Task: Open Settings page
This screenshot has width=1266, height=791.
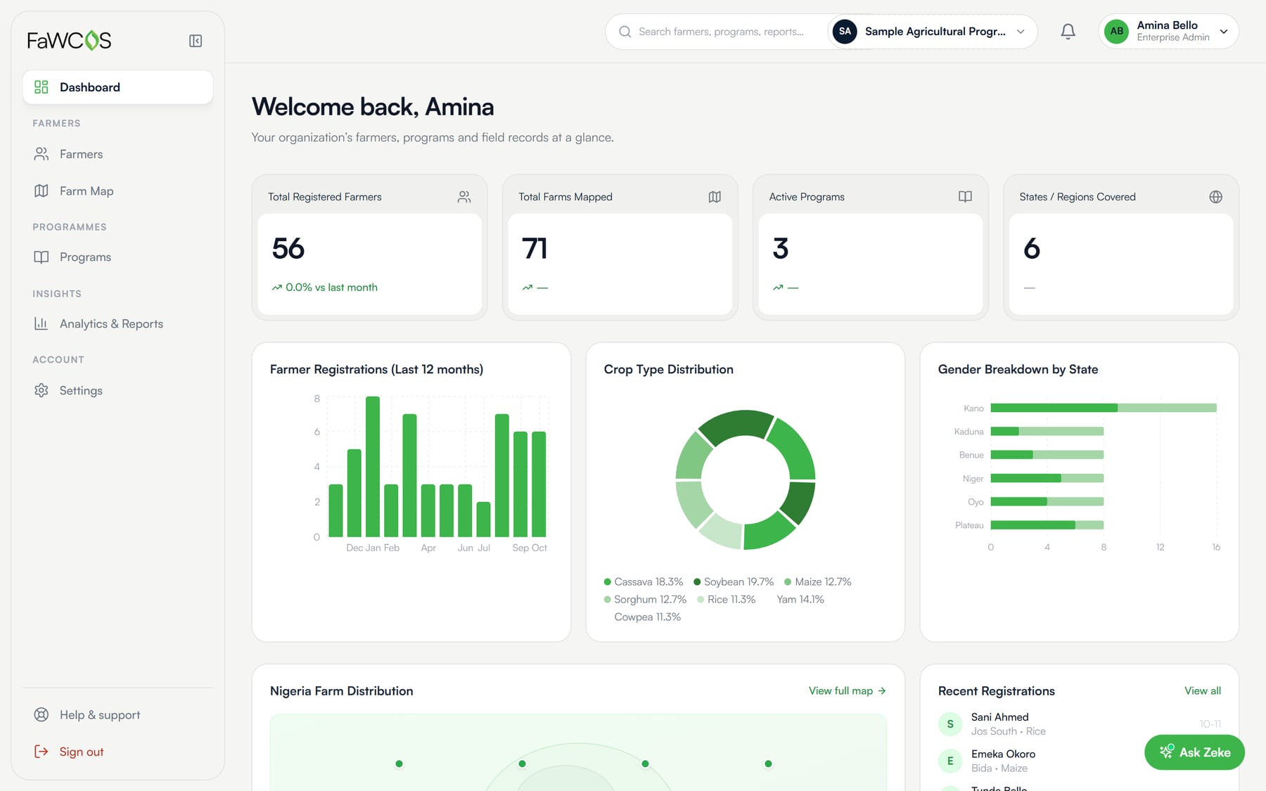Action: pos(117,390)
